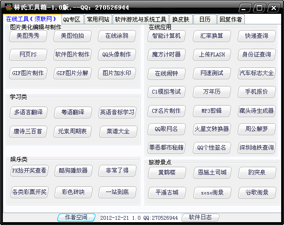Open GIF图片分解 tool
Viewport: 284px width, 225px height.
(x=73, y=73)
